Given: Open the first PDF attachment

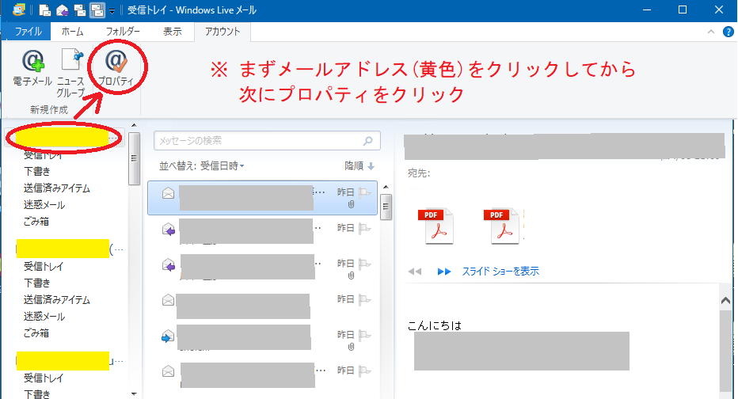Looking at the screenshot, I should pyautogui.click(x=436, y=226).
